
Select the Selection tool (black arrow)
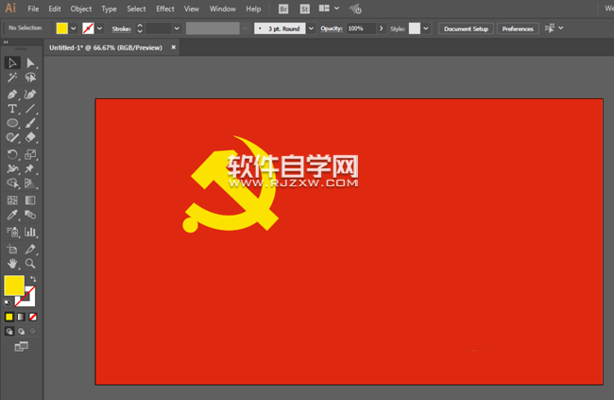click(12, 62)
